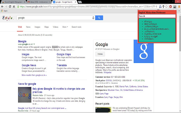Open the Google Maps sitelink

pos(64,54)
